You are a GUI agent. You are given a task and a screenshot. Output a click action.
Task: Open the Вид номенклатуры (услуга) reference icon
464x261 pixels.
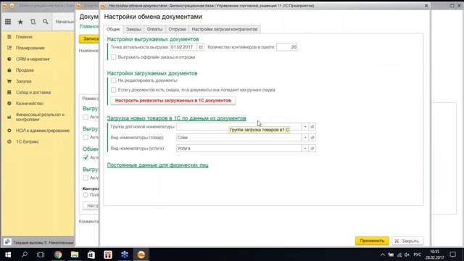pyautogui.click(x=312, y=148)
